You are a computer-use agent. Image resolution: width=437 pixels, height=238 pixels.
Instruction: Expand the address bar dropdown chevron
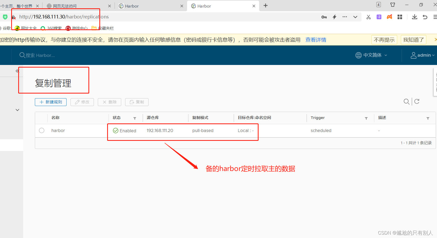pos(355,17)
